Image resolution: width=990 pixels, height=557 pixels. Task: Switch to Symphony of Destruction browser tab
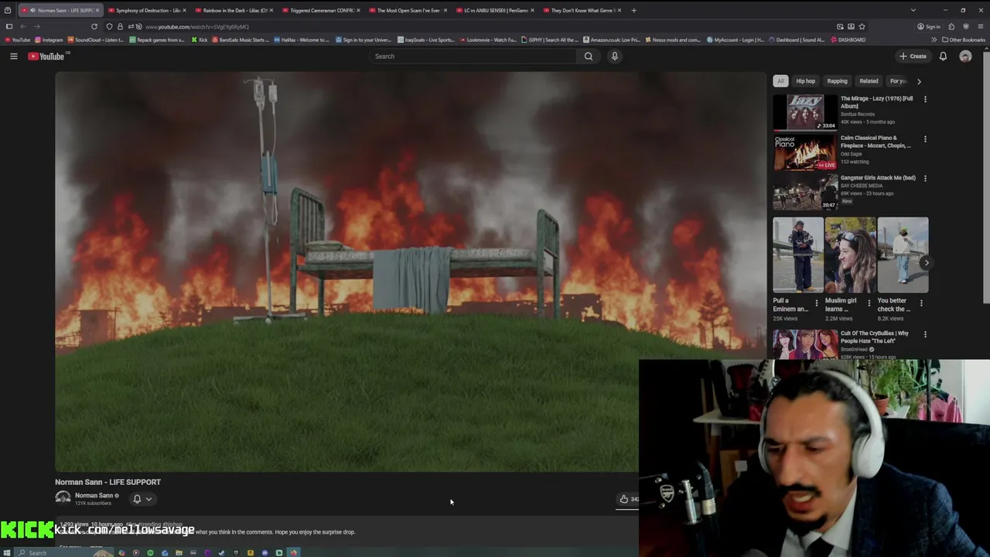(148, 10)
